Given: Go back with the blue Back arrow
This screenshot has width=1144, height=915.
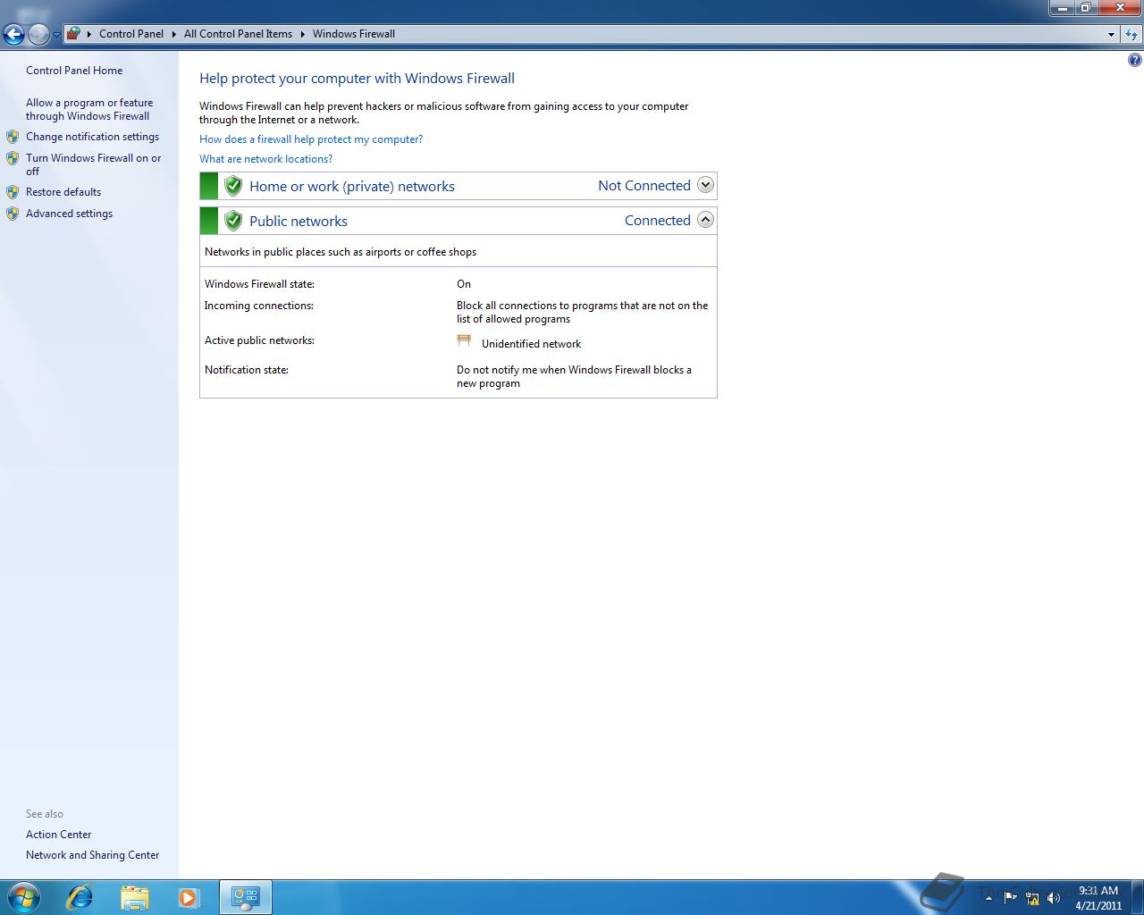Looking at the screenshot, I should pos(13,34).
